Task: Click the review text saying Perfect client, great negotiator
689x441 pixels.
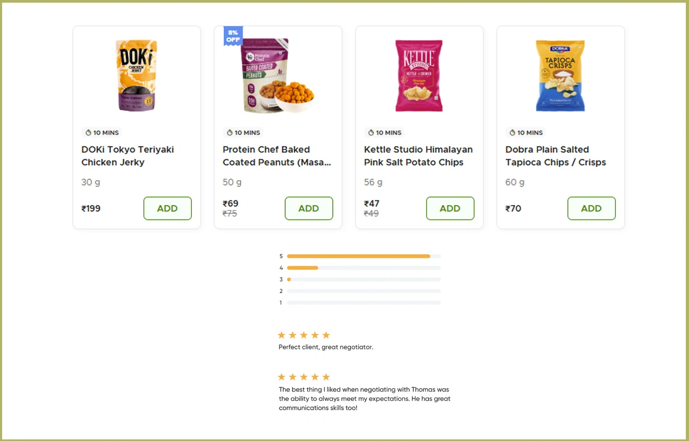Action: 325,347
